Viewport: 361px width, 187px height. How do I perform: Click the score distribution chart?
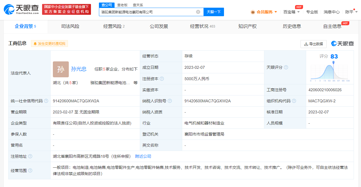tap(330, 72)
